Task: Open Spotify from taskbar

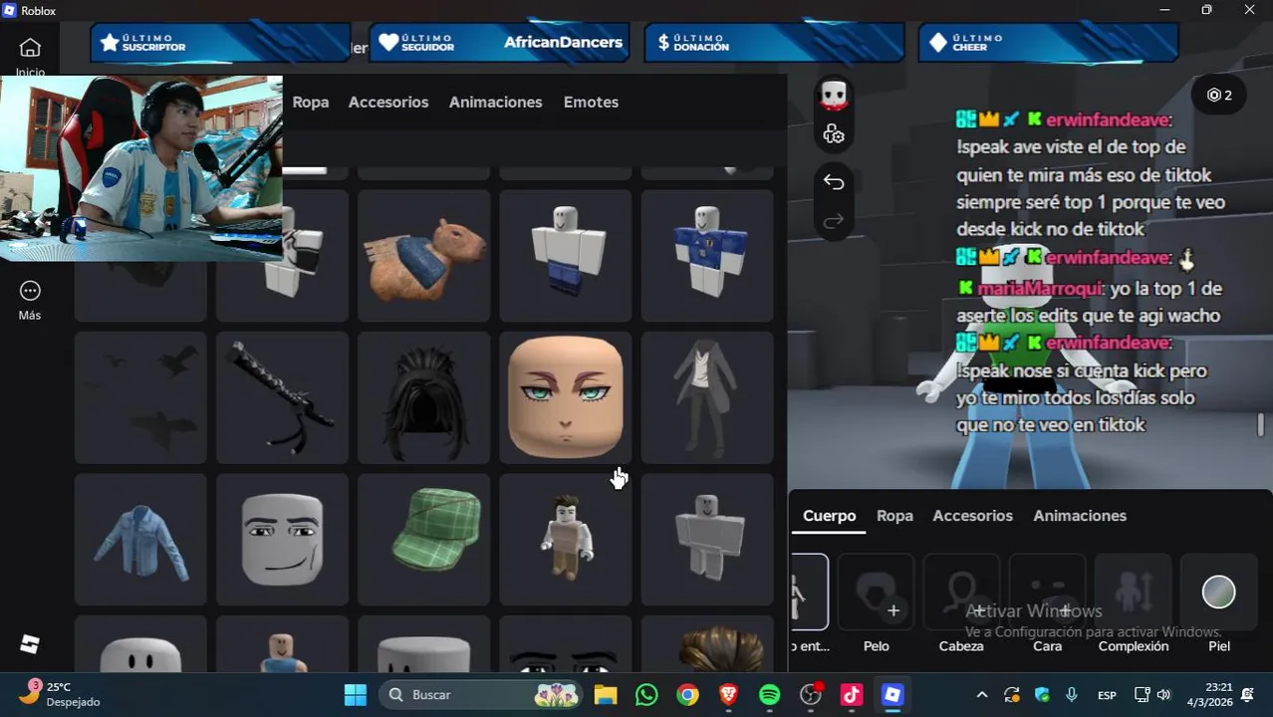Action: point(770,695)
